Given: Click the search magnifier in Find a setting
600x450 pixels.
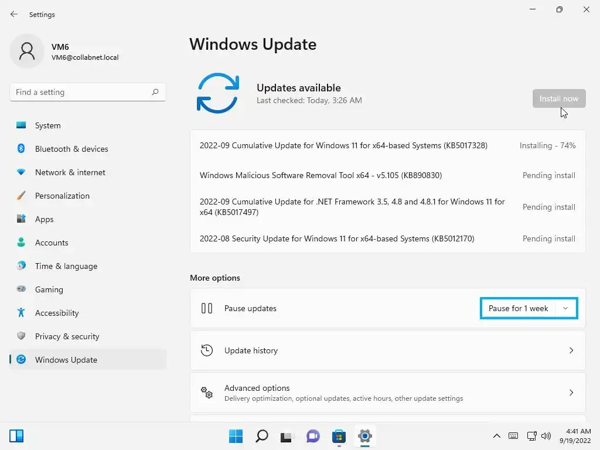Looking at the screenshot, I should click(155, 92).
